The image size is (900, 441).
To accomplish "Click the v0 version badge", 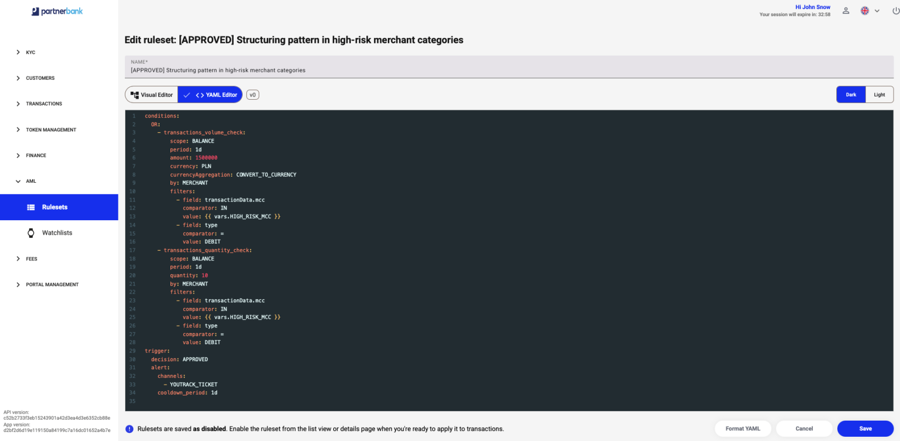I will 252,95.
